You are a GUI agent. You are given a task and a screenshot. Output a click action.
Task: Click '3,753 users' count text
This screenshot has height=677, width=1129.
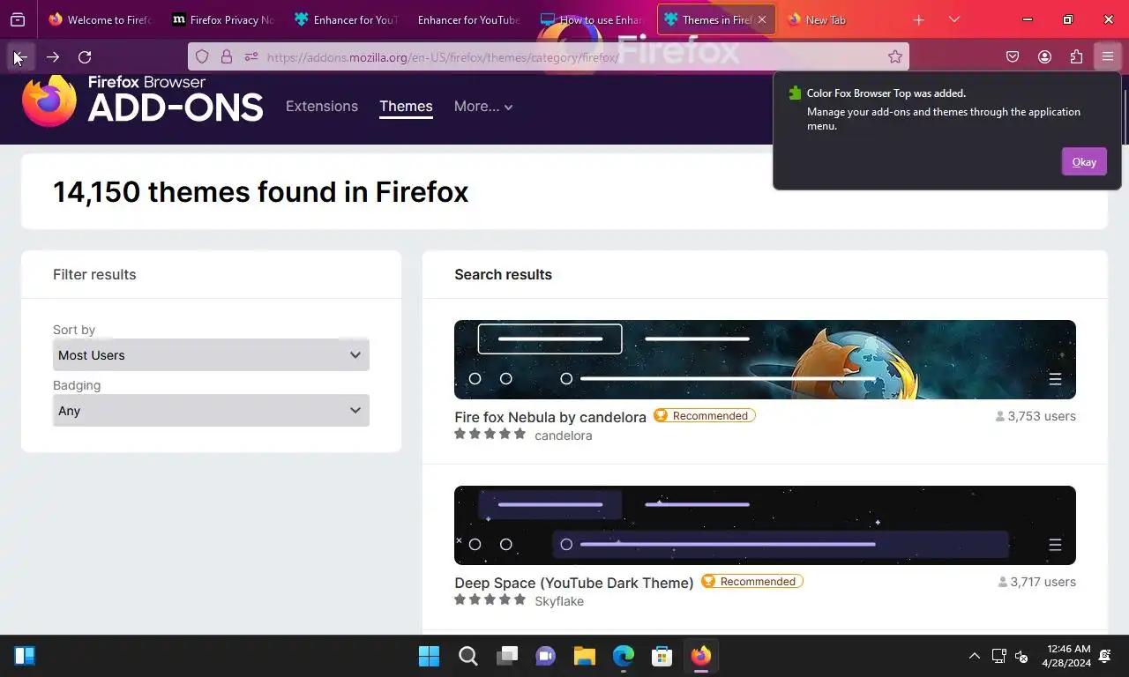pos(1042,416)
